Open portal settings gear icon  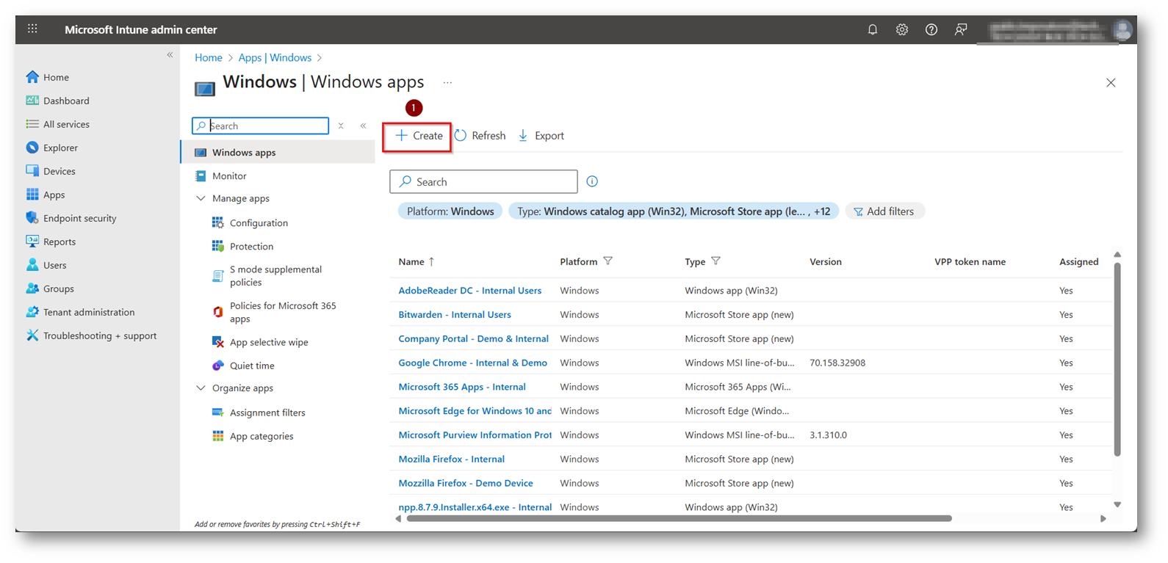tap(901, 30)
